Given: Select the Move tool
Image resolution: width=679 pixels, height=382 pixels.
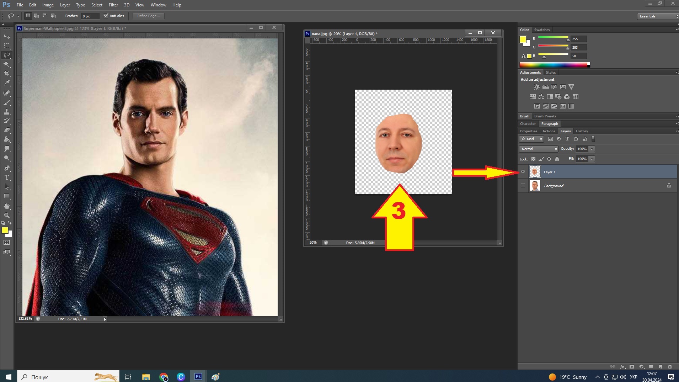Looking at the screenshot, I should click(x=7, y=37).
